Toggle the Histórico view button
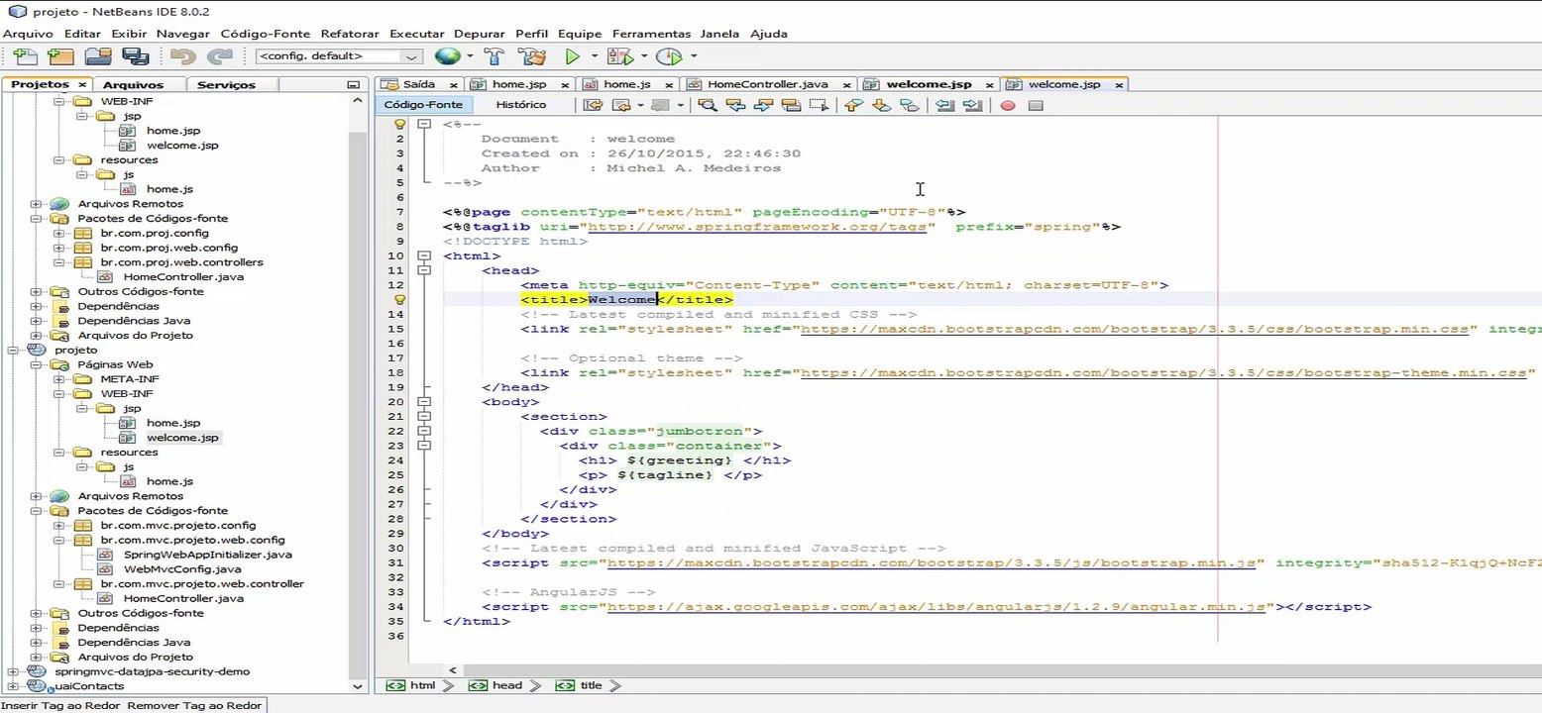 coord(520,105)
